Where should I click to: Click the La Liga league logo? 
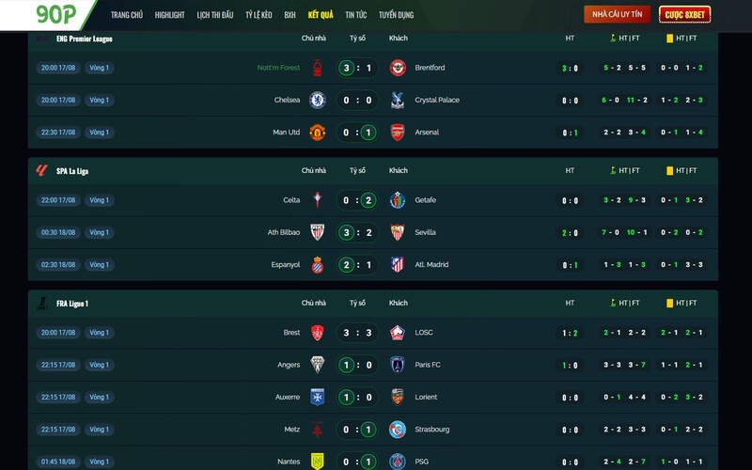(x=41, y=171)
